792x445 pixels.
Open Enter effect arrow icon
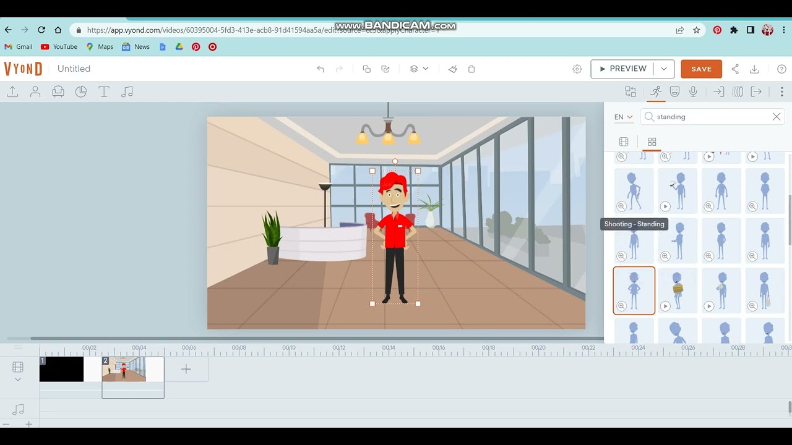[x=718, y=92]
